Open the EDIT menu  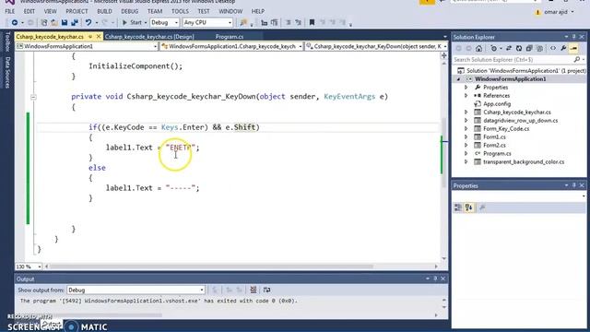[x=29, y=11]
